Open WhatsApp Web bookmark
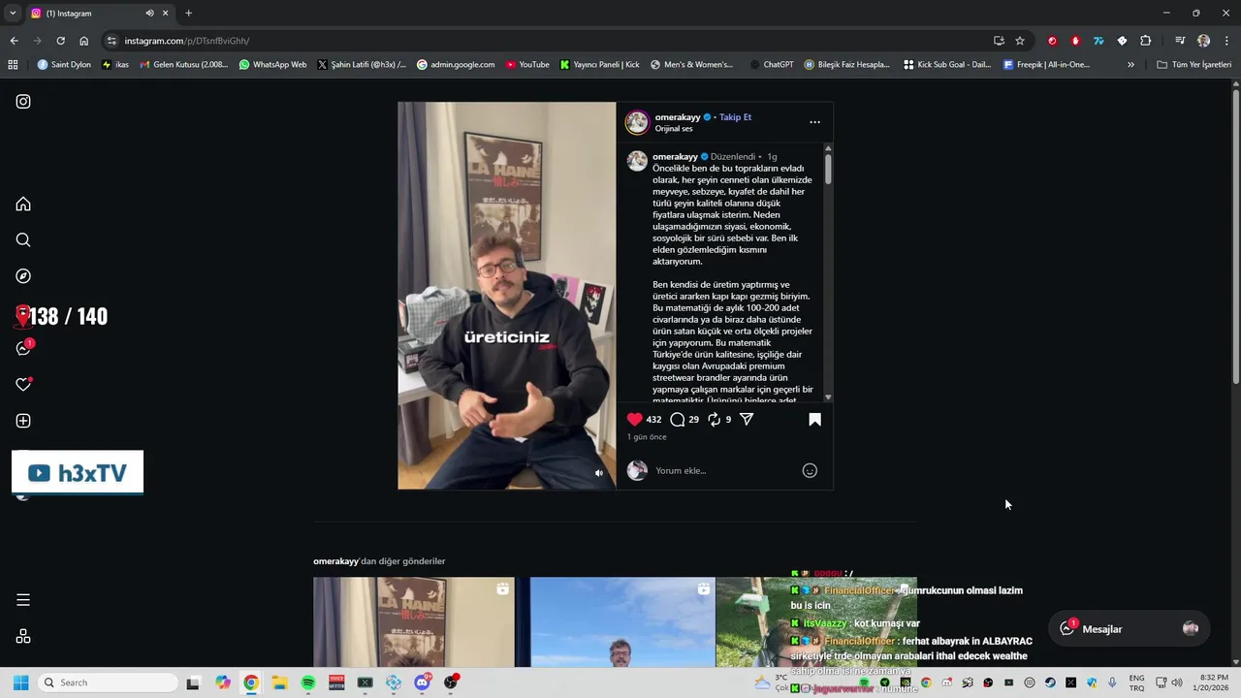Image resolution: width=1241 pixels, height=698 pixels. pyautogui.click(x=272, y=65)
